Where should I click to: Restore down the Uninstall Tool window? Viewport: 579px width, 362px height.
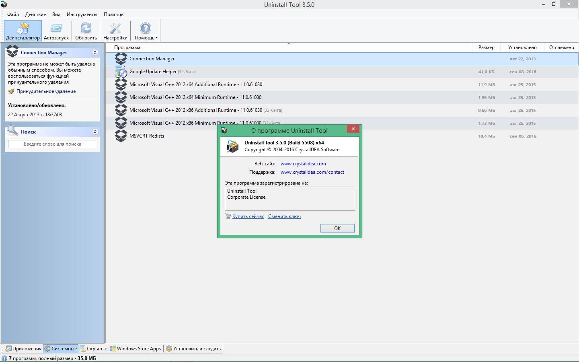tap(554, 4)
